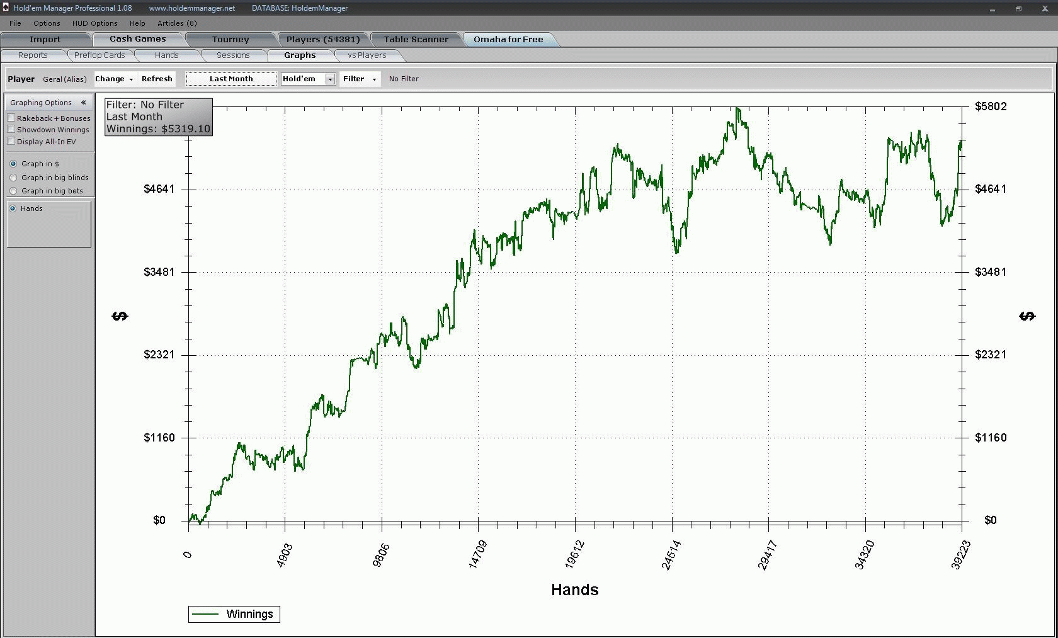Select Graph in big bets option

pos(13,191)
